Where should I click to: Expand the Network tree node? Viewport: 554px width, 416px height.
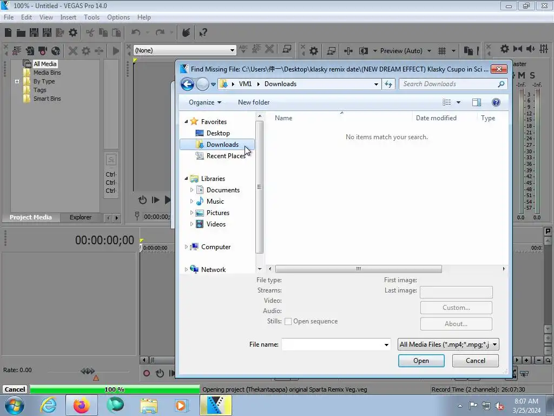tap(186, 270)
